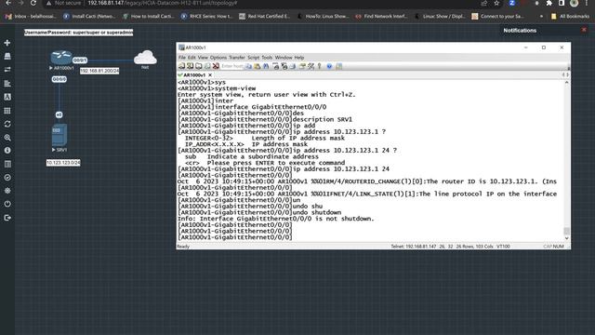
Task: Open the All Bookmarks folder
Action: point(570,17)
